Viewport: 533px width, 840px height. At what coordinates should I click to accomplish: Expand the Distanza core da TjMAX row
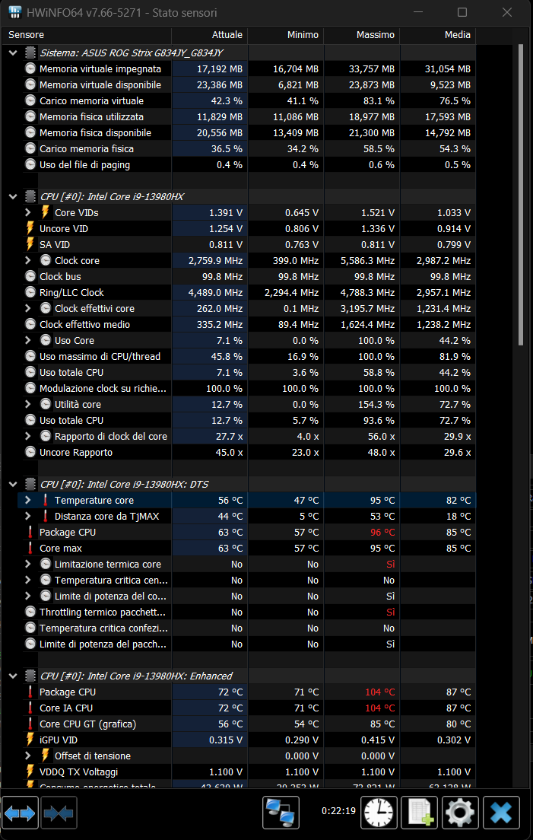click(28, 516)
